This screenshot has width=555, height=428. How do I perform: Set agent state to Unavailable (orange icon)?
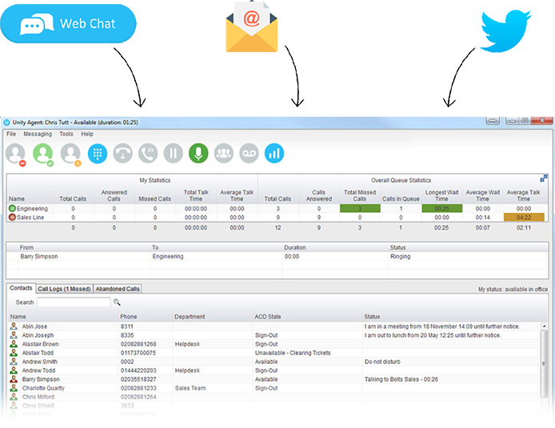click(x=70, y=152)
